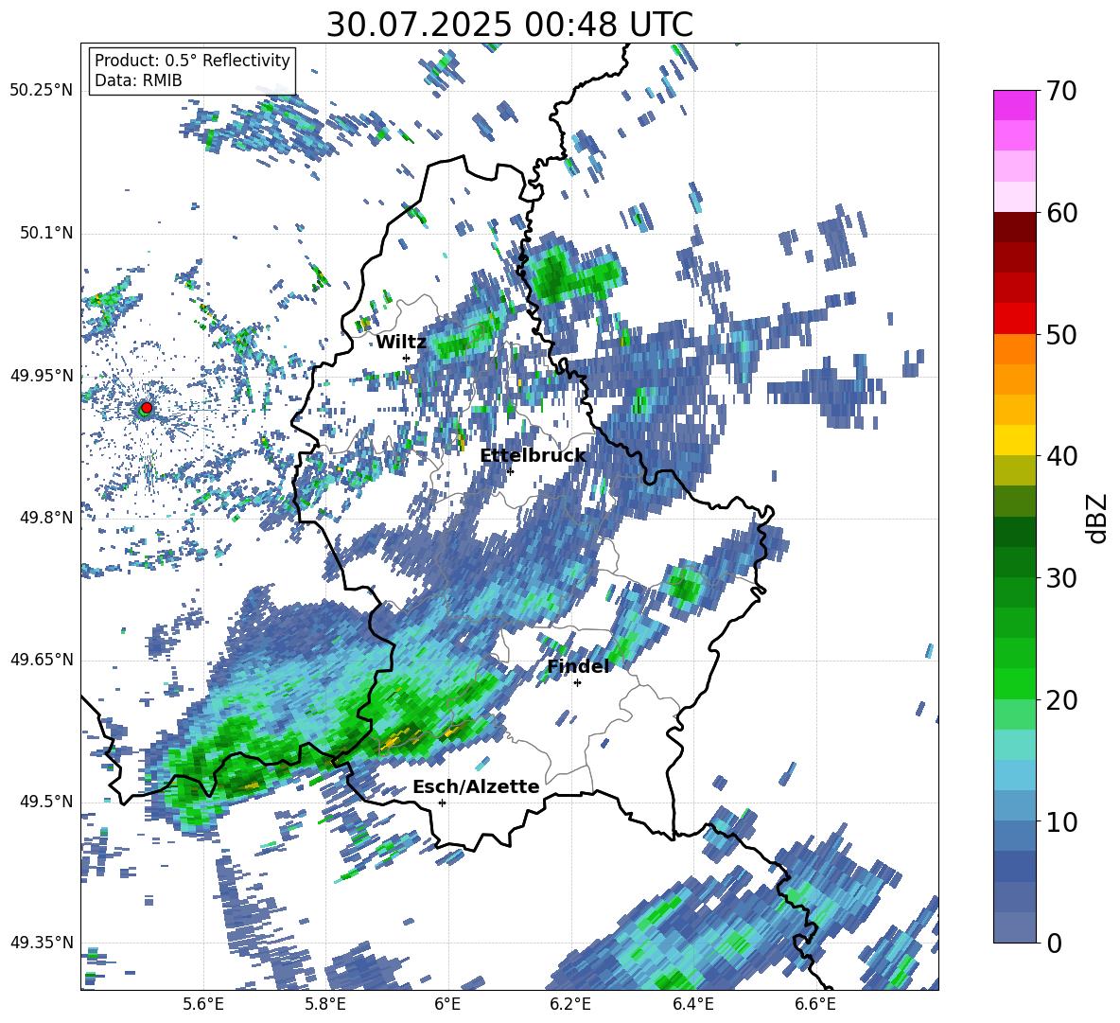The width and height of the screenshot is (1120, 1023).
Task: Click the red radar site marker dot
Action: pyautogui.click(x=147, y=407)
